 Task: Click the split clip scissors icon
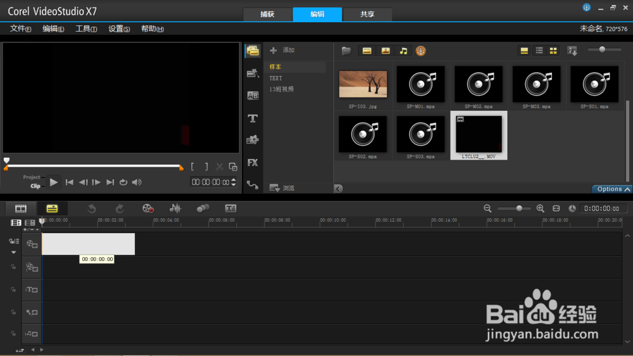pyautogui.click(x=219, y=167)
